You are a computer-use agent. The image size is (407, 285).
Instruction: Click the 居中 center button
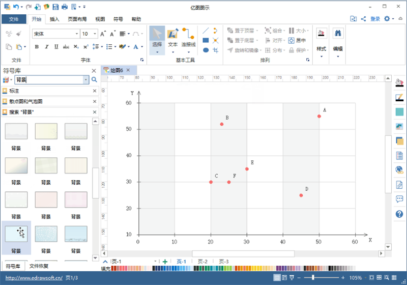[x=298, y=40]
